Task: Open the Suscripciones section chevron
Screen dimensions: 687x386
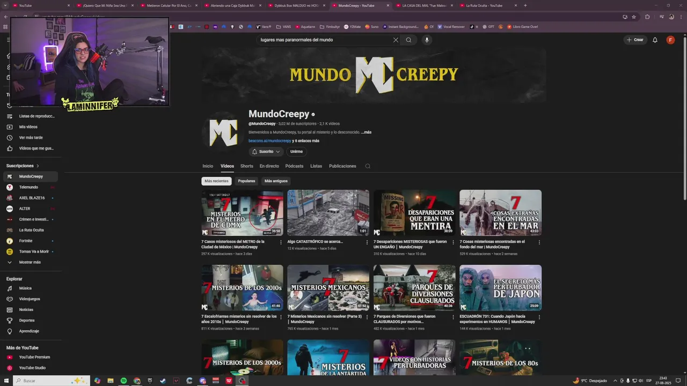Action: 38,166
